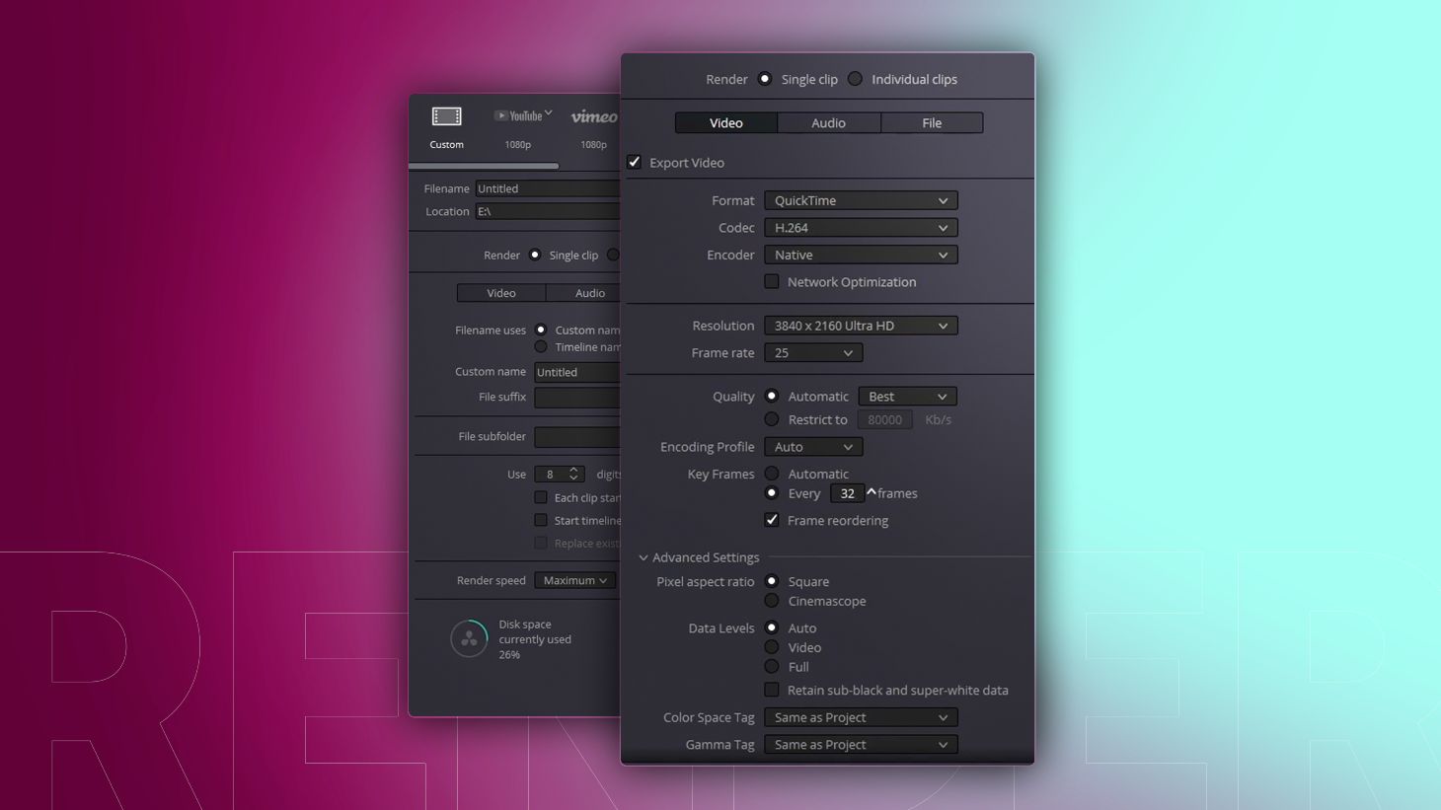Select Individual clips render option
Viewport: 1441px width, 810px height.
click(855, 79)
